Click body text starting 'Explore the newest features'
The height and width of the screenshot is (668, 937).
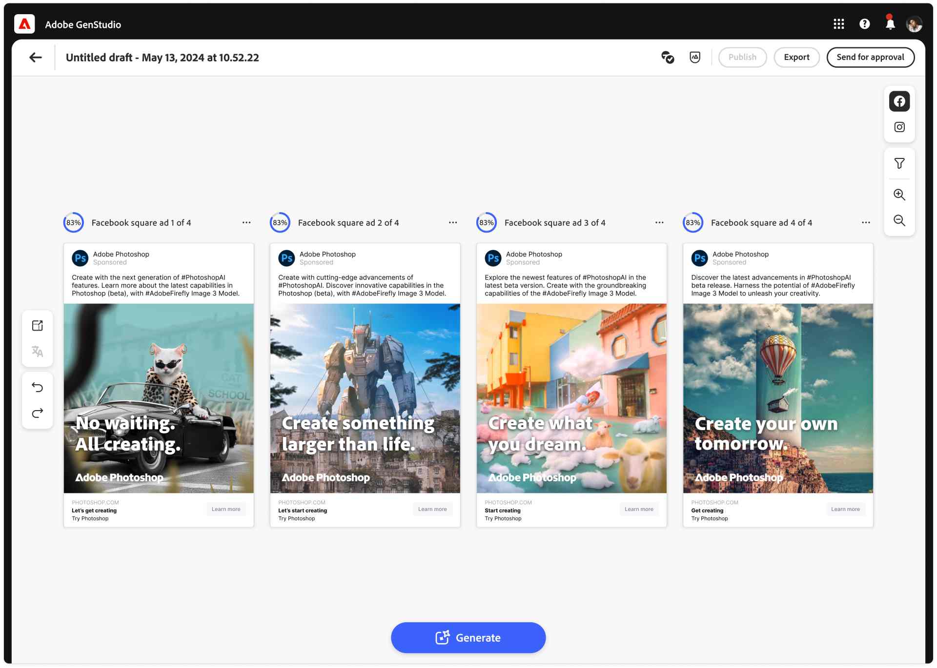(565, 285)
